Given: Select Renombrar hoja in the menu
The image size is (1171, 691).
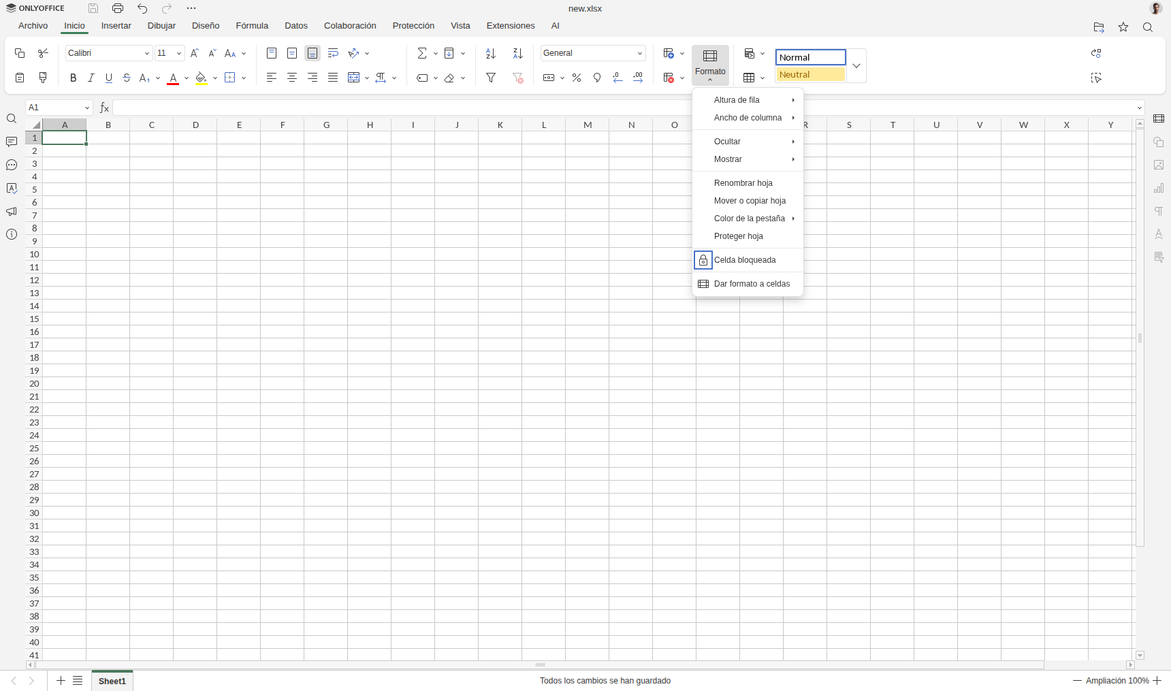Looking at the screenshot, I should click(743, 182).
